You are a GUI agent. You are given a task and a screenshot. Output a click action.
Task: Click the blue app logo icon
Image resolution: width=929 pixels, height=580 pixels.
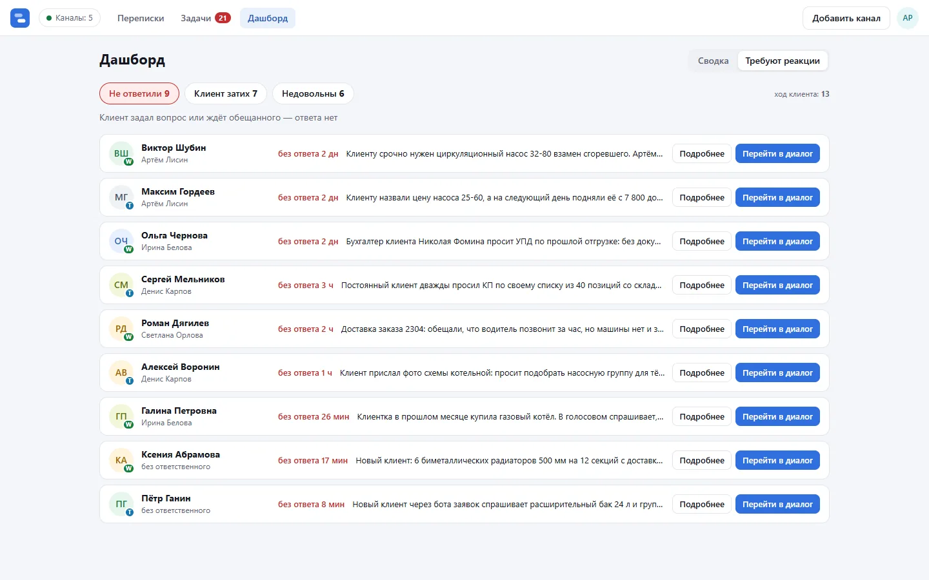click(x=20, y=18)
